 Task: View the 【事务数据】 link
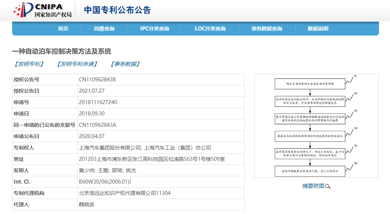[x=125, y=64]
